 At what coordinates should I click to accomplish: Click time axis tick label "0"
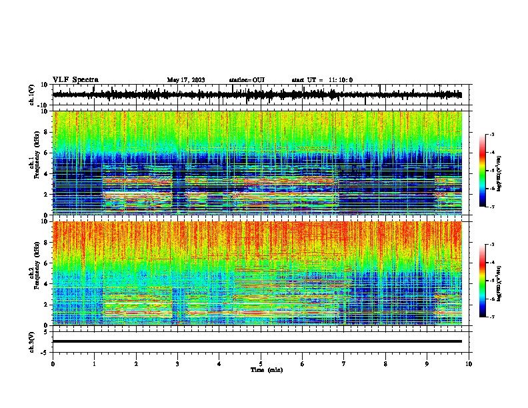53,364
